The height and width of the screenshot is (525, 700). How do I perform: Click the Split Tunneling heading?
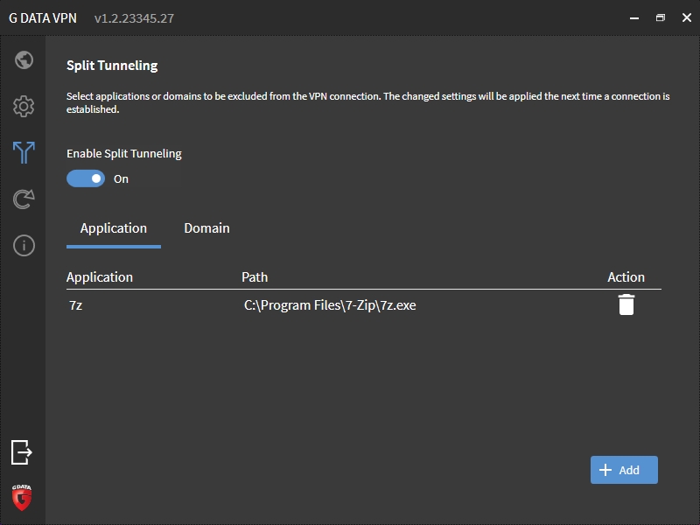point(112,66)
